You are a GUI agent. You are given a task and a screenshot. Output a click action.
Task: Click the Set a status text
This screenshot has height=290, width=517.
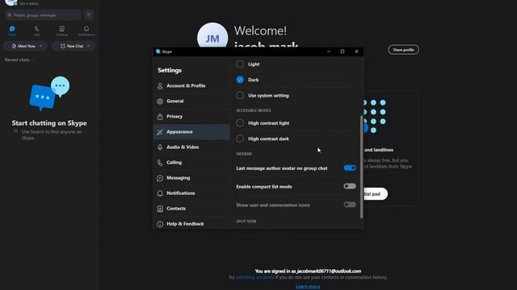pos(29,3)
